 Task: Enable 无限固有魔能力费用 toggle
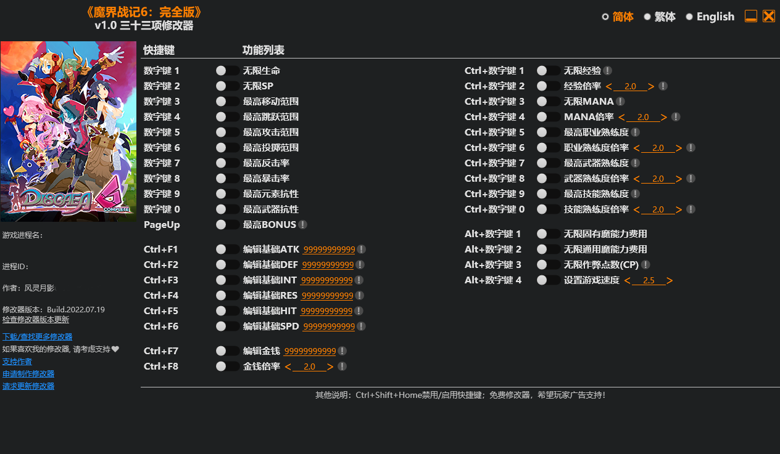pyautogui.click(x=548, y=233)
